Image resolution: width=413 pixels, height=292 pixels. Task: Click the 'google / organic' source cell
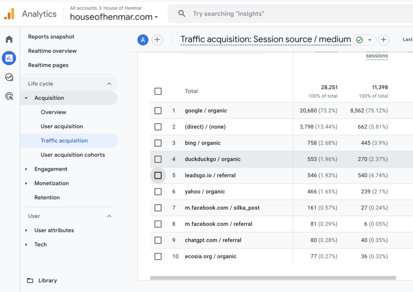point(206,111)
